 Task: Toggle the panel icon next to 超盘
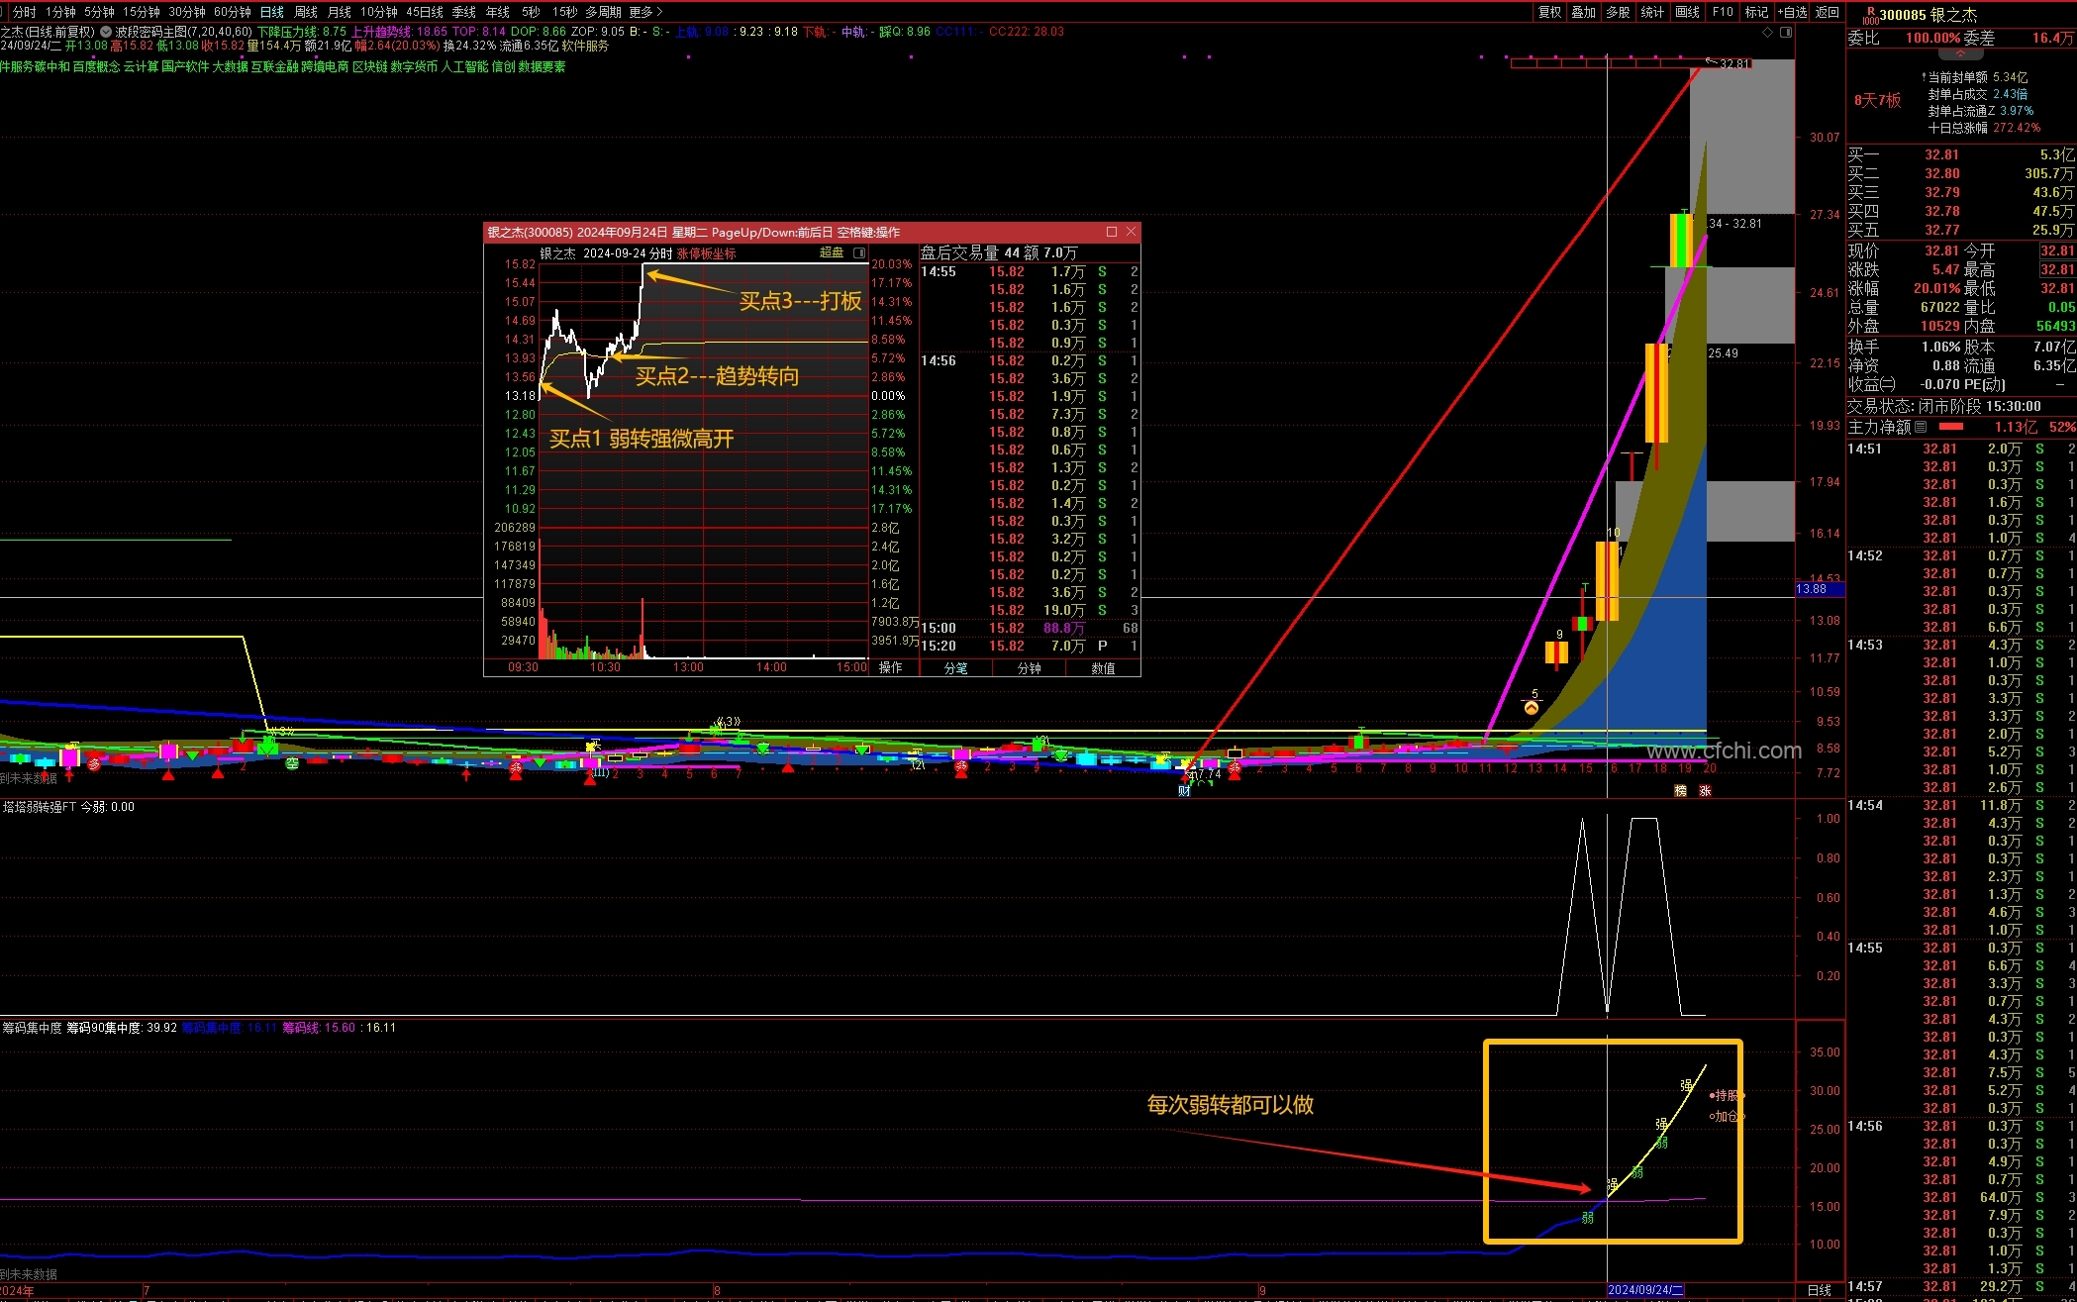pos(859,253)
